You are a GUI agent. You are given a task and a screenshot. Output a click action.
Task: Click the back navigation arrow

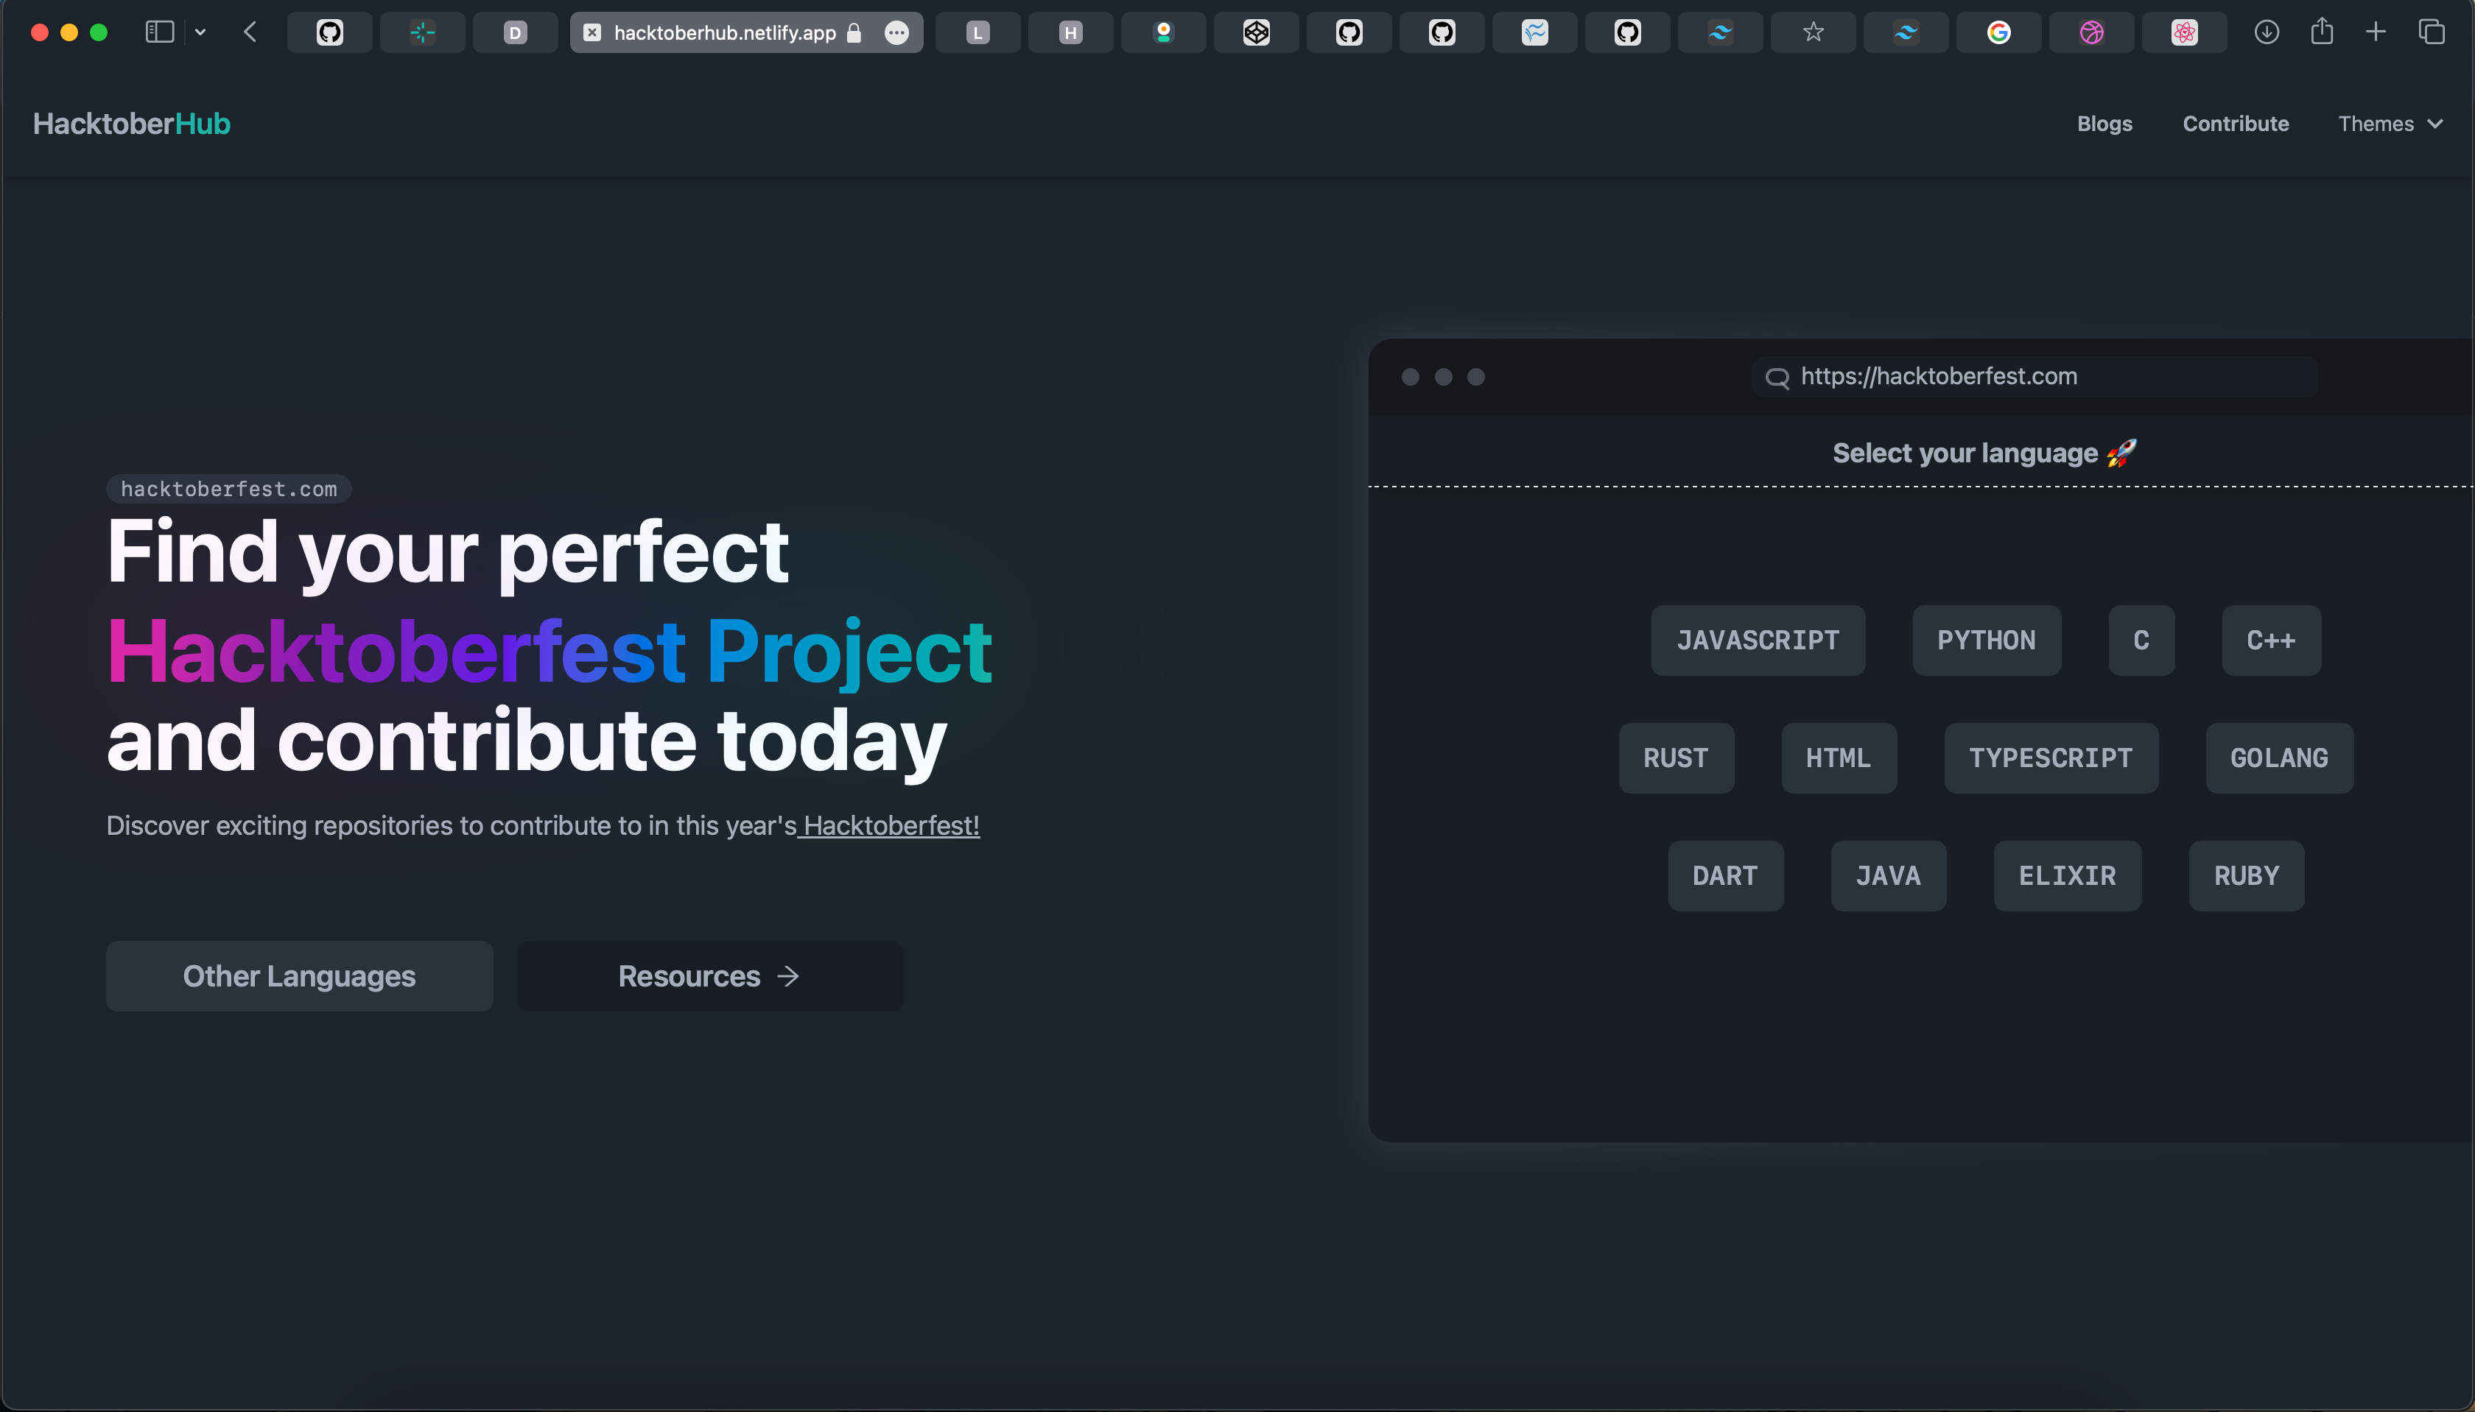pyautogui.click(x=250, y=32)
